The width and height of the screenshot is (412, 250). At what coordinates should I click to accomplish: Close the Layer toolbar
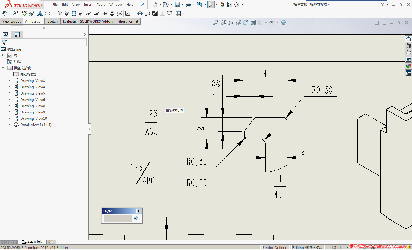[139, 211]
